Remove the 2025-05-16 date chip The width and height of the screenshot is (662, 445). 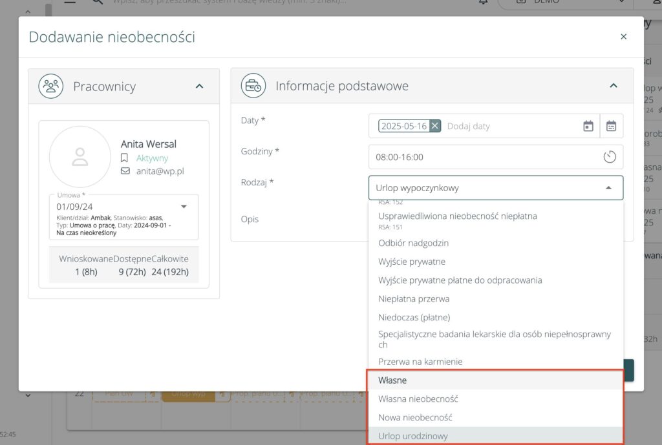435,126
